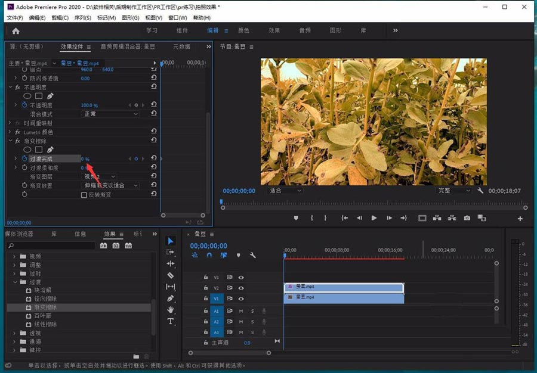The width and height of the screenshot is (537, 373).
Task: Go to In point
Action: point(344,218)
